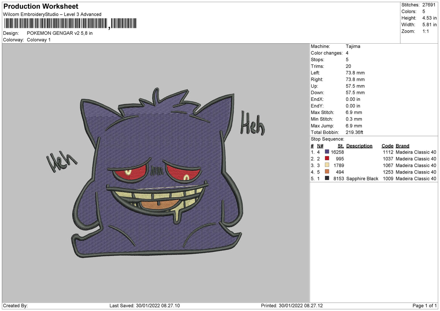Click the Height value '4.53 in'
Screen dimensions: 440x311
click(x=430, y=18)
